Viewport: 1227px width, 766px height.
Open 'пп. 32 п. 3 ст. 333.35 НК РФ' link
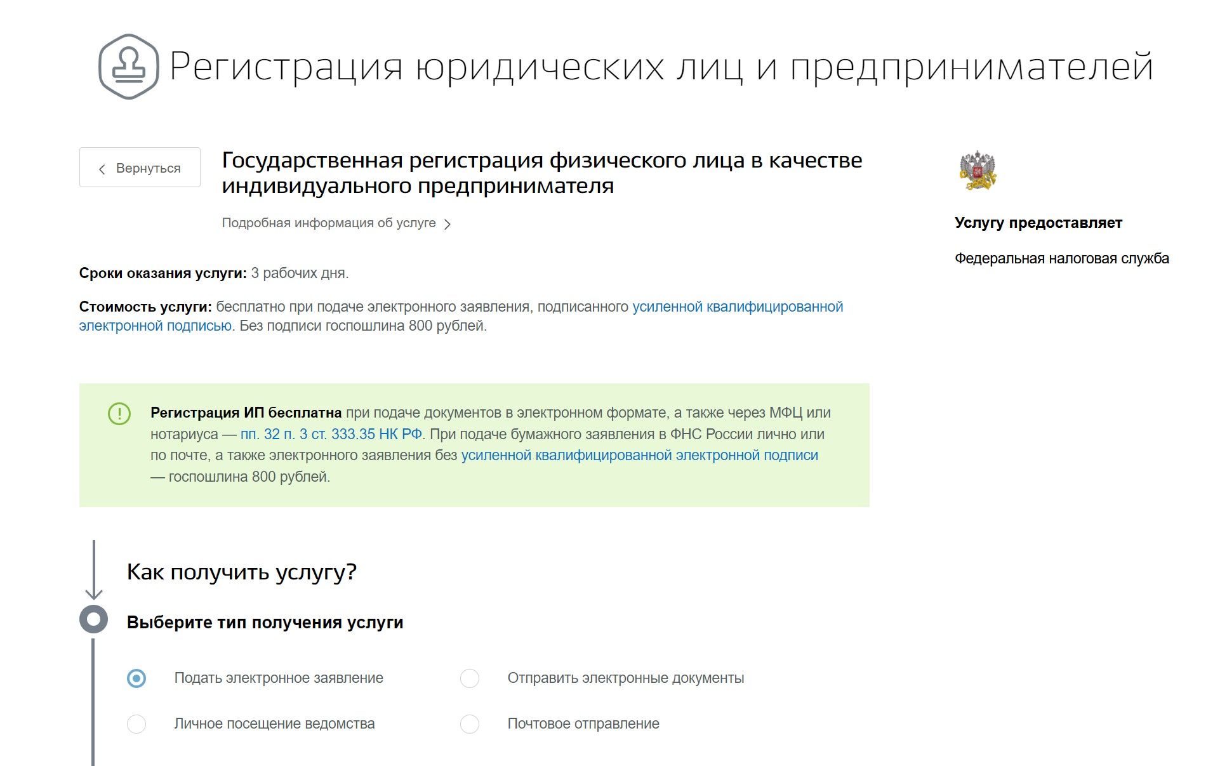coord(331,435)
